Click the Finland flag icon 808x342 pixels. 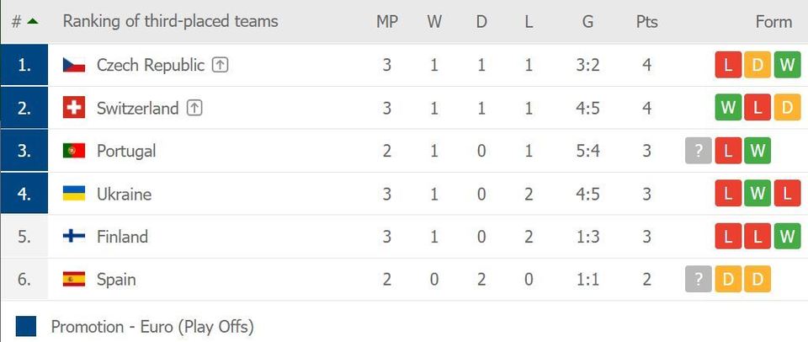coord(74,237)
